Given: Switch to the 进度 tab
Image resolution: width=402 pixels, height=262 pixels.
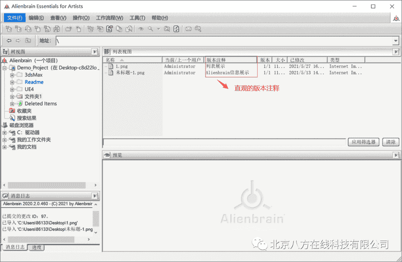Looking at the screenshot, I should pyautogui.click(x=37, y=247).
